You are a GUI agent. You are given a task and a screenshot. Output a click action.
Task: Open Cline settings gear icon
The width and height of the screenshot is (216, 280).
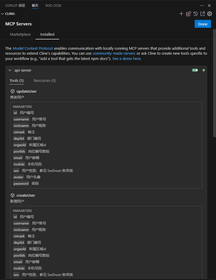pyautogui.click(x=210, y=14)
